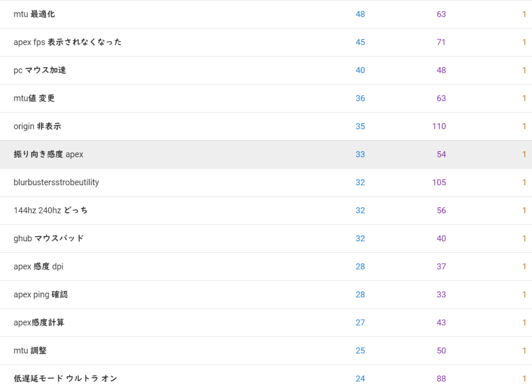Click the impressions value 71 for apex fps row
Viewport: 532px width, 390px height.
pos(441,42)
